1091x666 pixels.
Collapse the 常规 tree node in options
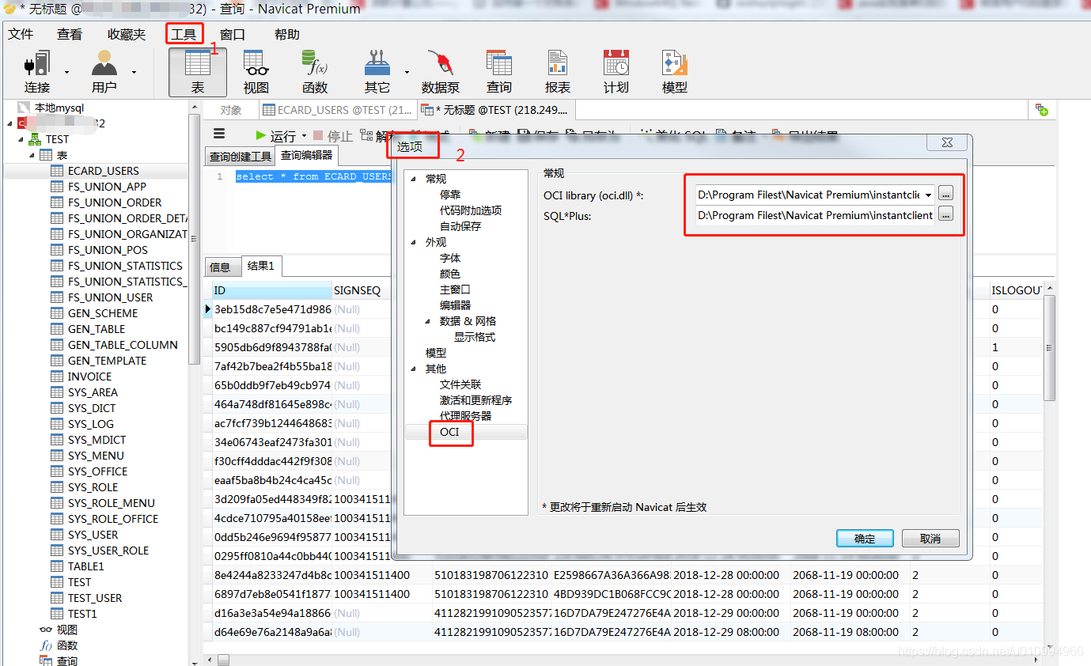[x=413, y=180]
